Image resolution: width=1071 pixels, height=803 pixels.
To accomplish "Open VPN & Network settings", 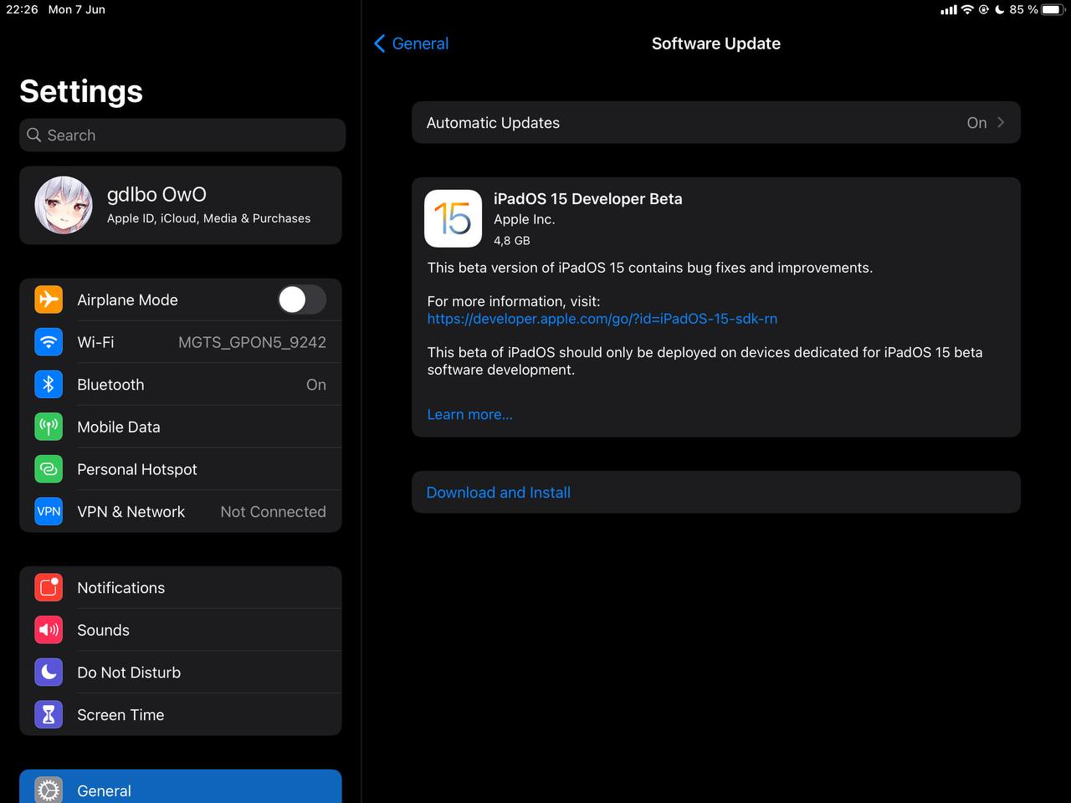I will 181,512.
